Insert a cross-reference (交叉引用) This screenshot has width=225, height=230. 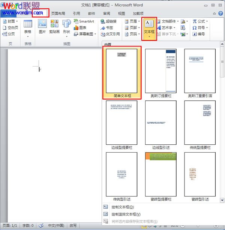(110, 34)
